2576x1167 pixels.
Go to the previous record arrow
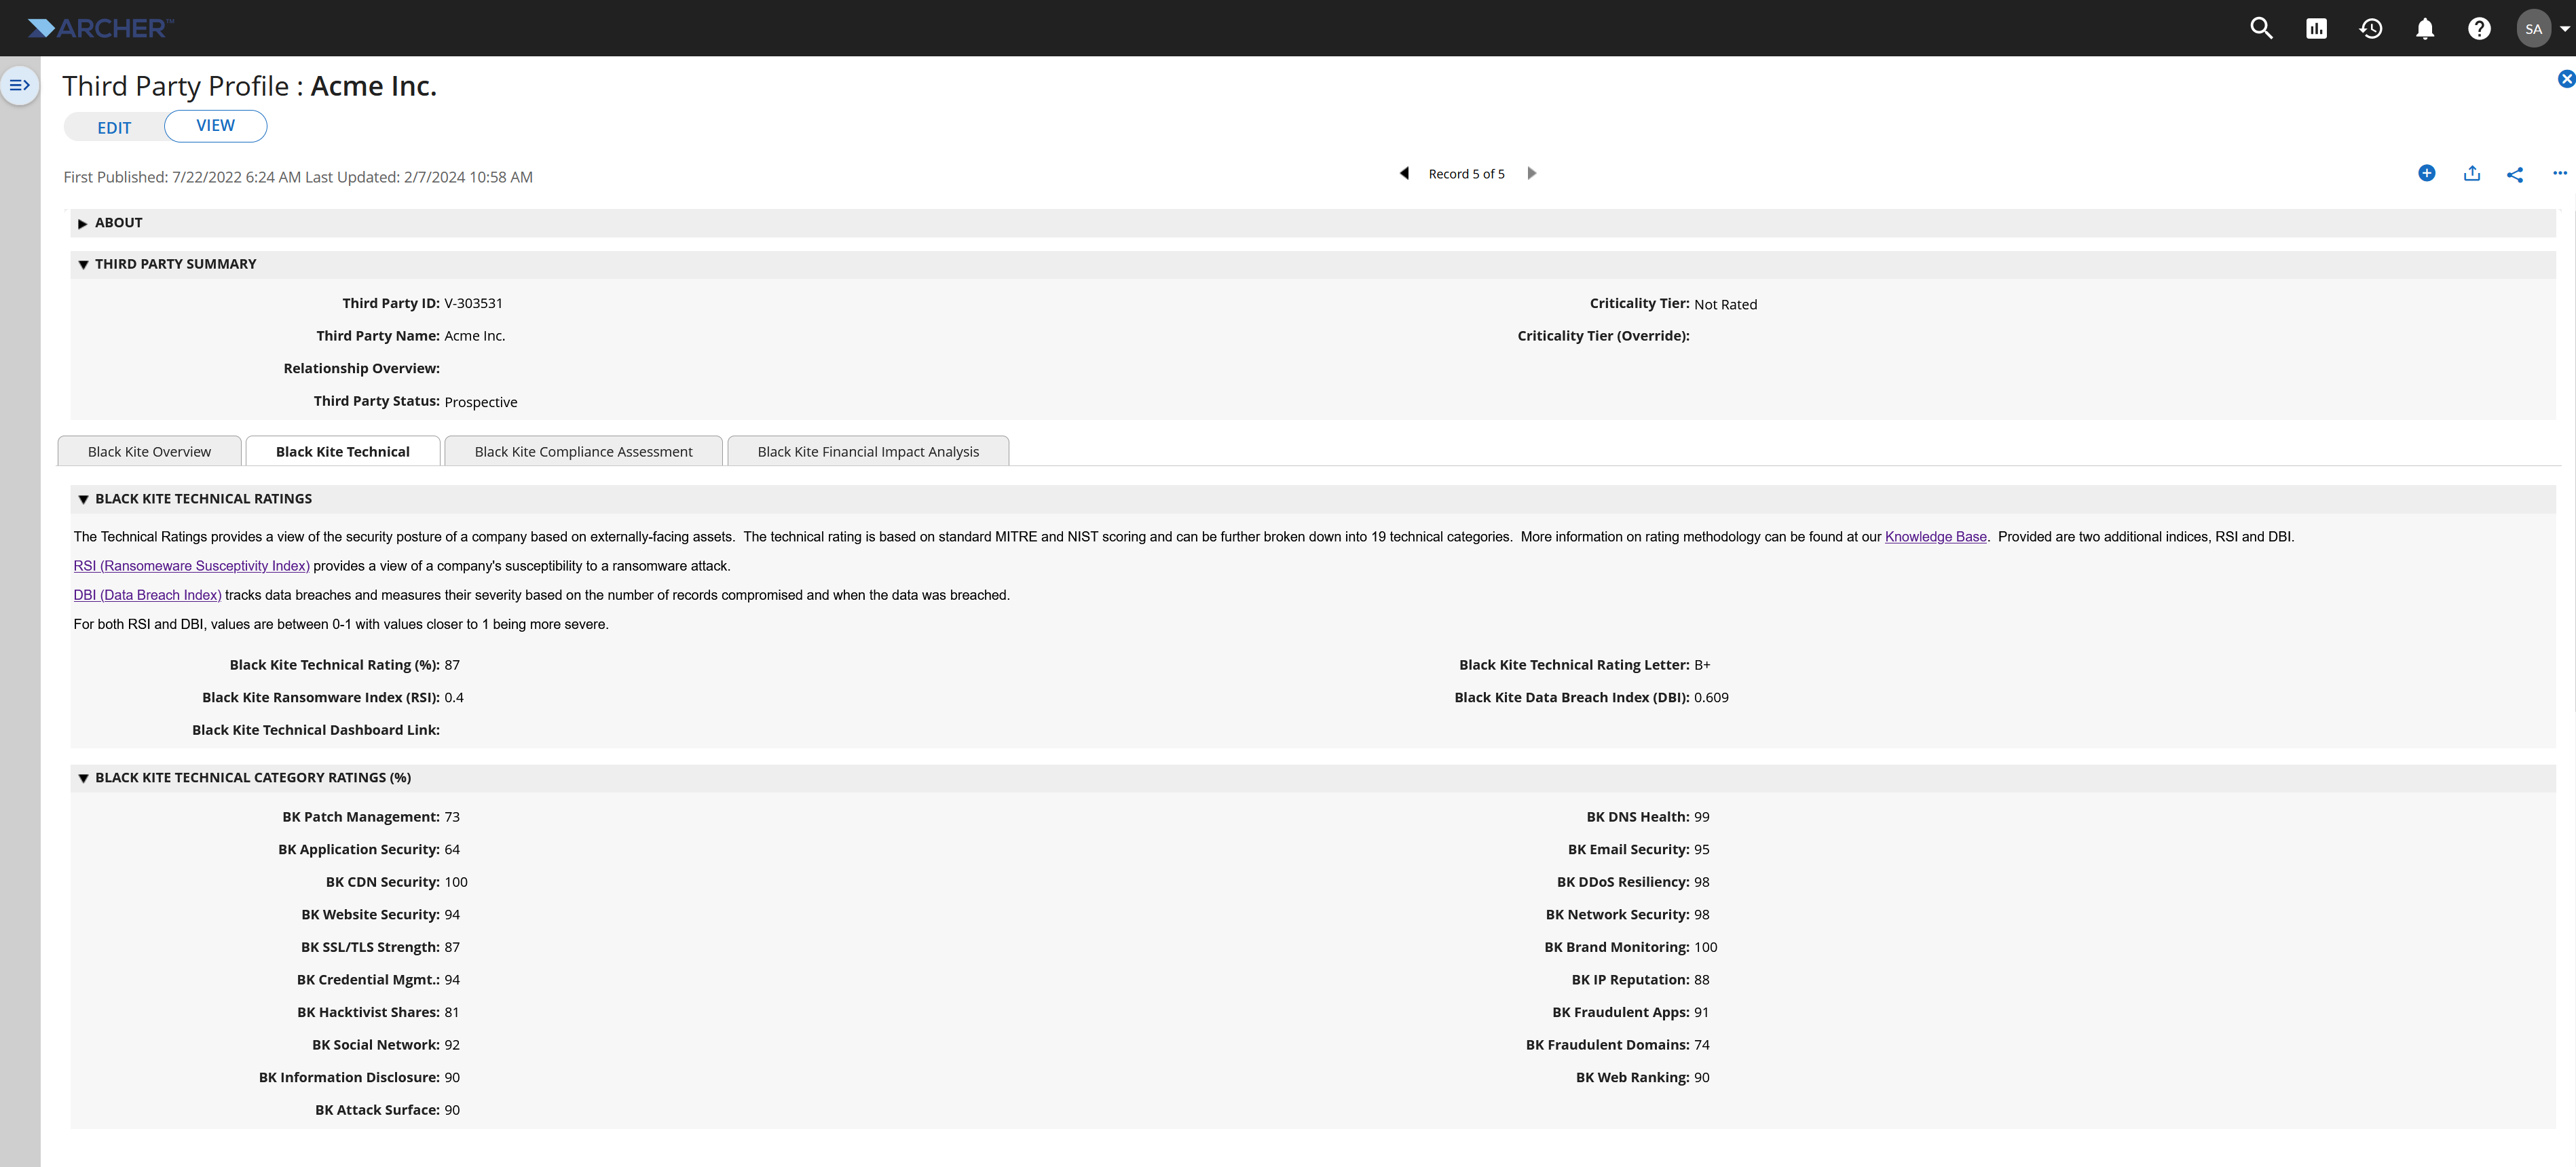pos(1404,173)
